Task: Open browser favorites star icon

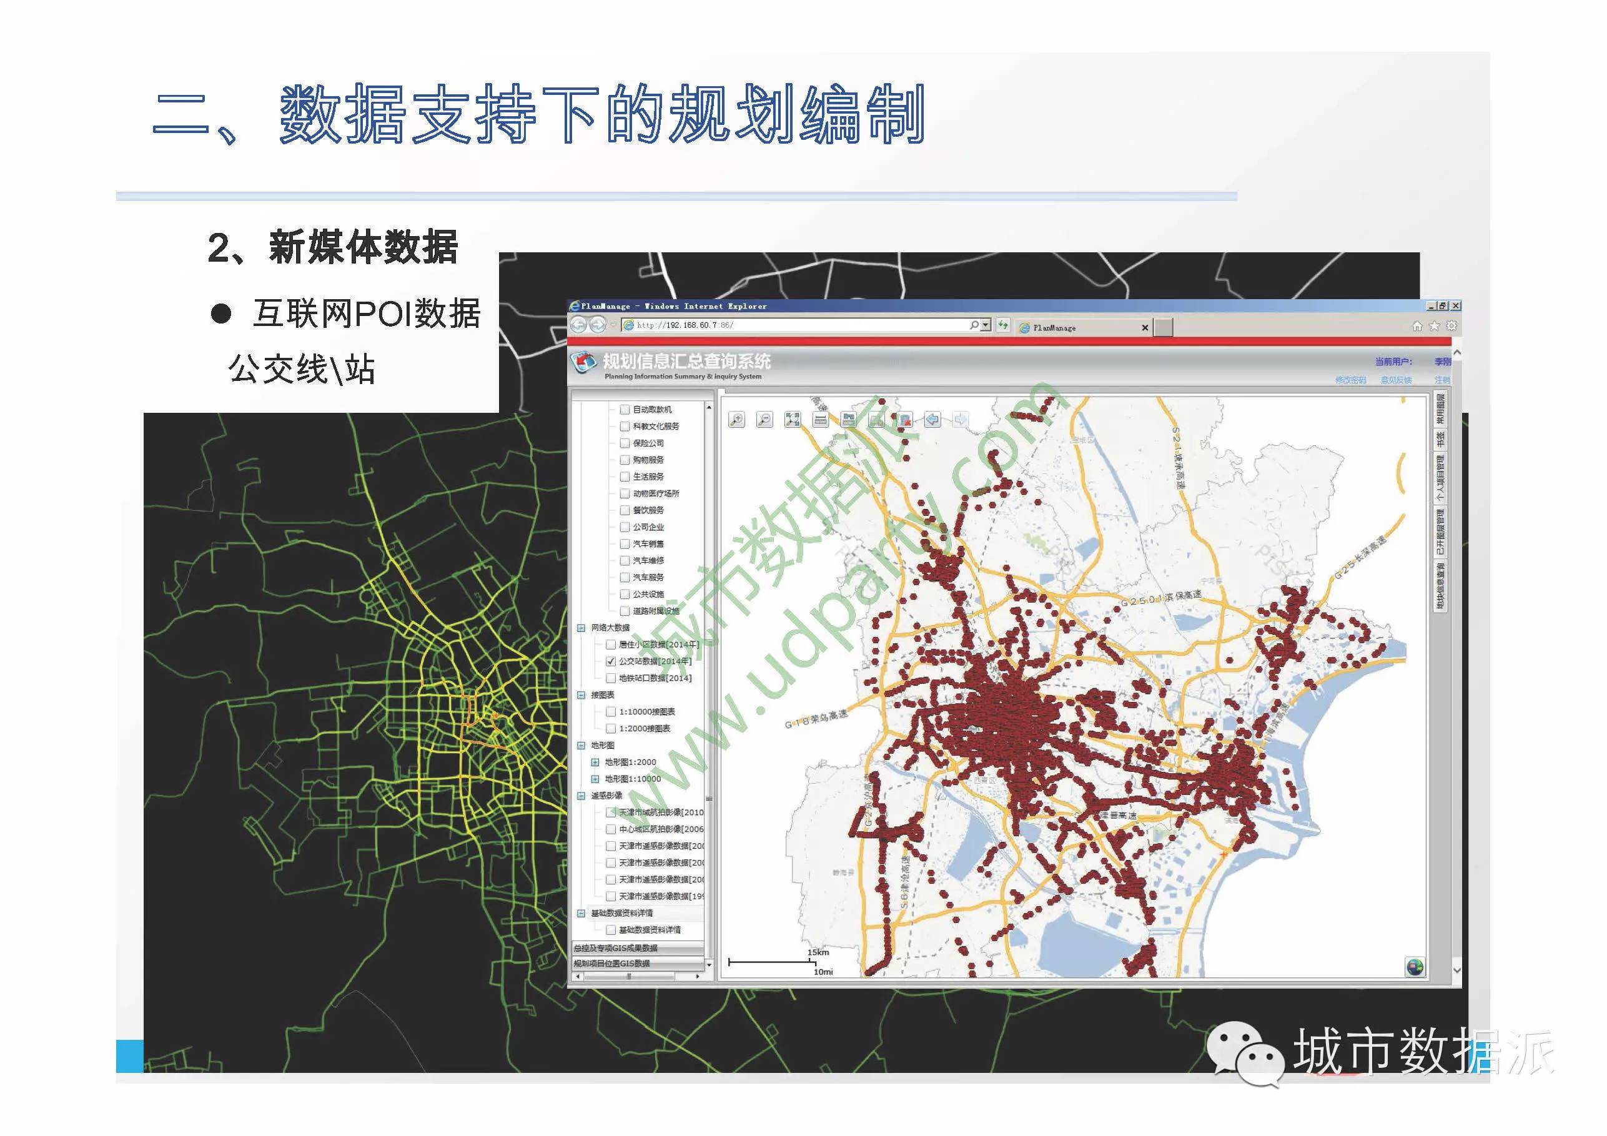Action: [x=1434, y=326]
